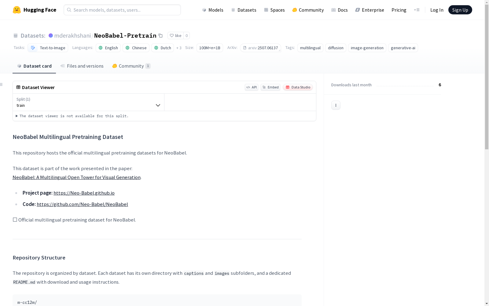The height and width of the screenshot is (306, 489).
Task: Click the diffusion tag
Action: [336, 48]
